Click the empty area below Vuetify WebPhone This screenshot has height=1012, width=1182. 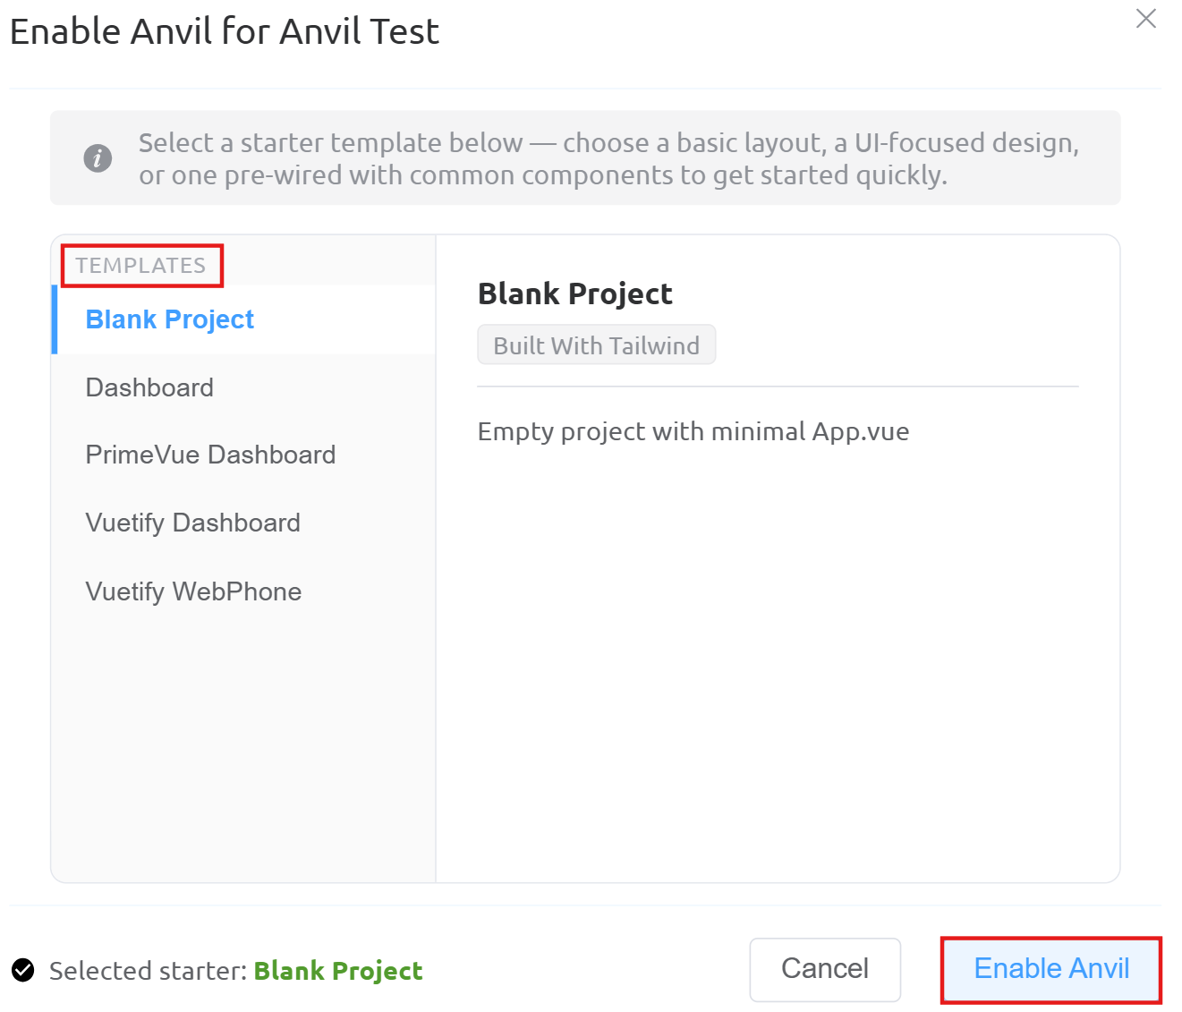click(x=243, y=743)
